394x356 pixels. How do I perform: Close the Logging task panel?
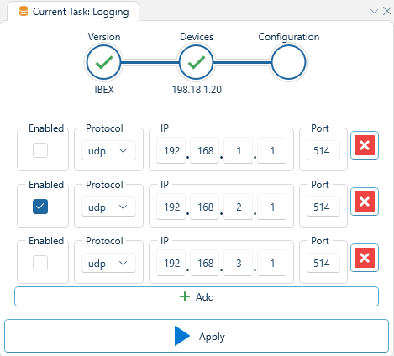[387, 11]
